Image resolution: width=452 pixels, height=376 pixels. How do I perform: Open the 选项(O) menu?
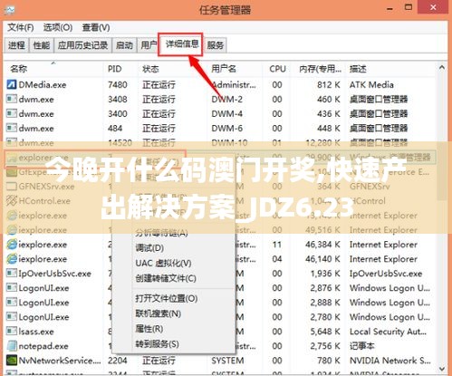pos(58,27)
